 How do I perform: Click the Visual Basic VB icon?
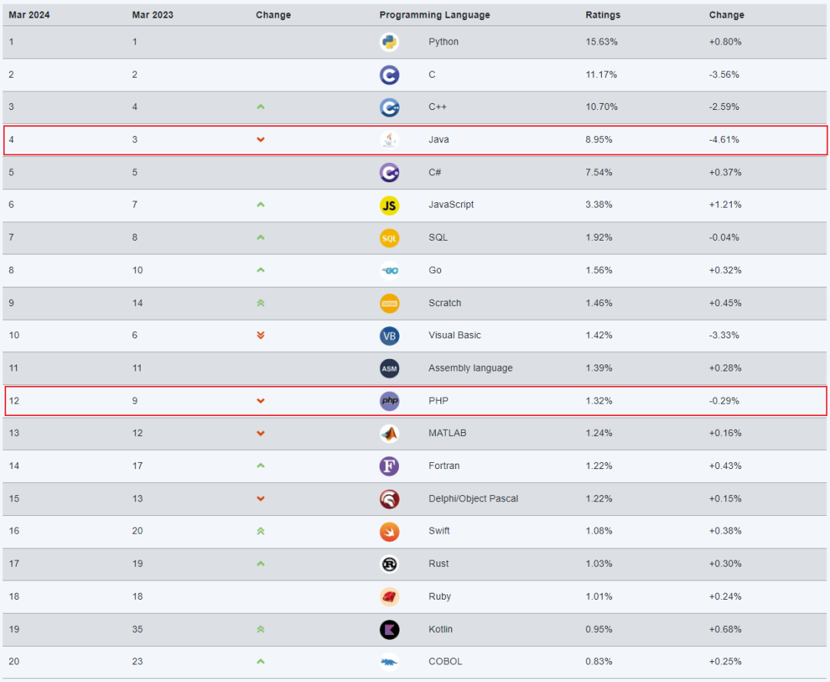pyautogui.click(x=390, y=336)
